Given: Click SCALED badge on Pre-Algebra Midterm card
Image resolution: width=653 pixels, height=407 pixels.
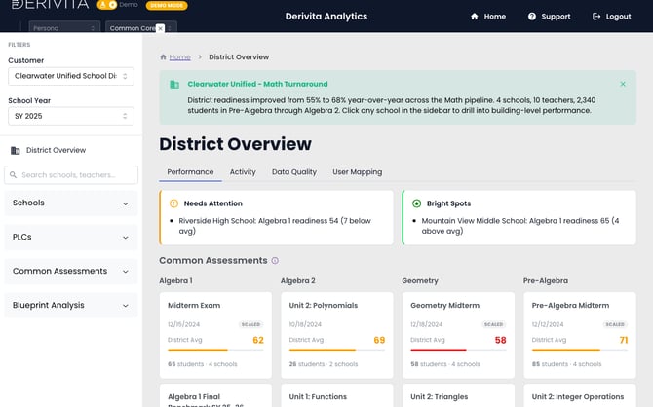Looking at the screenshot, I should [x=615, y=324].
